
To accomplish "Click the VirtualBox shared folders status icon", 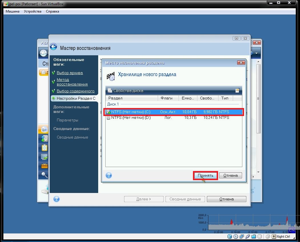I will (254, 237).
